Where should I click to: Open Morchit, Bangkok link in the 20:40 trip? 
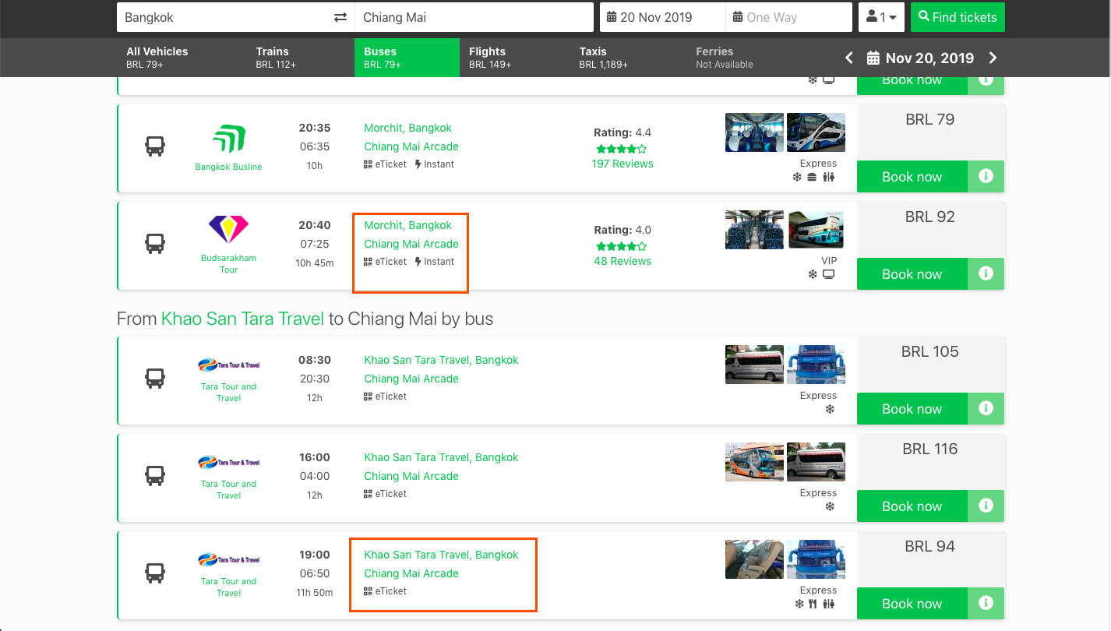click(x=407, y=225)
